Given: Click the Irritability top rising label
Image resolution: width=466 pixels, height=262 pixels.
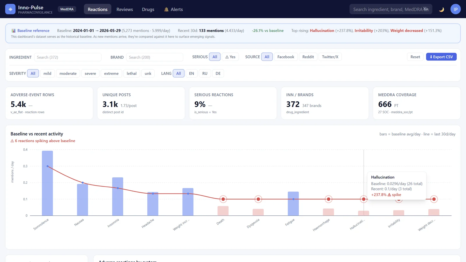Looking at the screenshot, I should pos(364,31).
